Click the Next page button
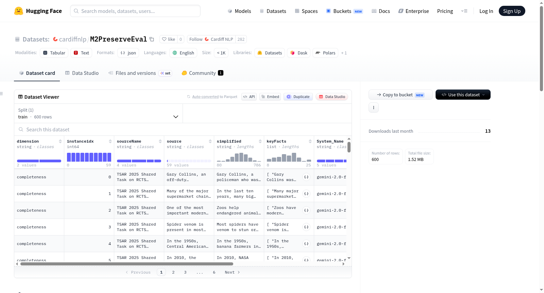 [233, 272]
